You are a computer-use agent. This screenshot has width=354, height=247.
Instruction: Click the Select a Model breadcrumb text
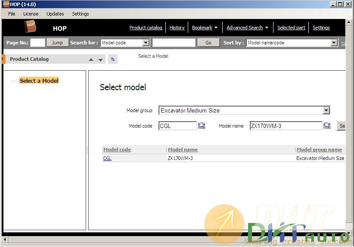pos(153,56)
